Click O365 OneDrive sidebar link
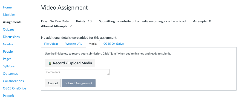The width and height of the screenshot is (239, 99). coord(15,88)
